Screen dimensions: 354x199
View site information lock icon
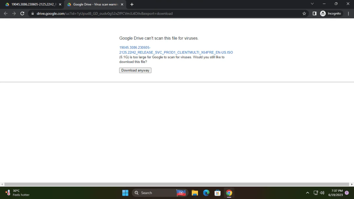[x=32, y=13]
